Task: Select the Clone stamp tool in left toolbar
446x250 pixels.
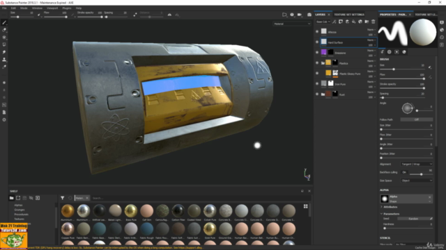Action: coord(4,60)
